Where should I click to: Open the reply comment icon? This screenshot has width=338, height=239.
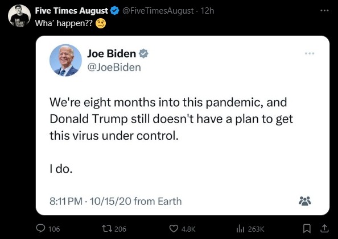[40, 228]
